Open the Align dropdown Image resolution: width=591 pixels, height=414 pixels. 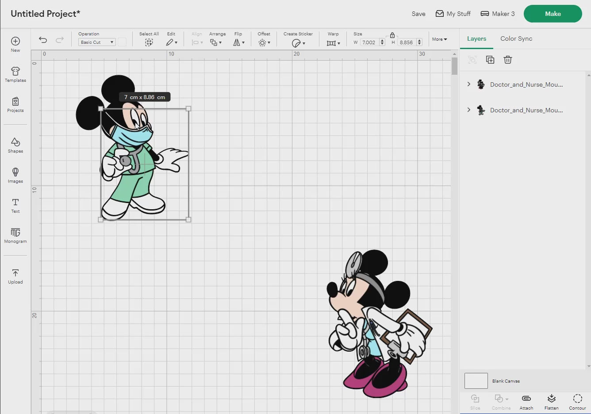tap(197, 42)
